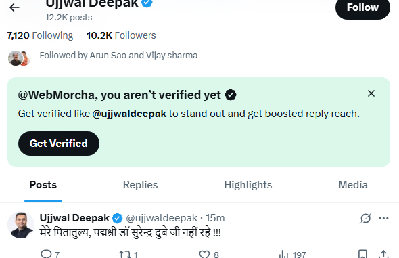Select the Posts tab
This screenshot has height=258, width=399.
click(43, 185)
